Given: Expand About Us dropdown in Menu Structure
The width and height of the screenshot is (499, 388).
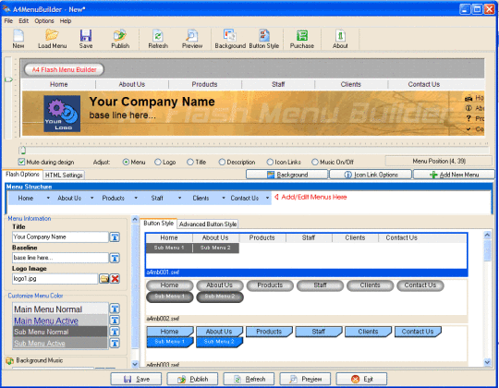Looking at the screenshot, I should 92,198.
